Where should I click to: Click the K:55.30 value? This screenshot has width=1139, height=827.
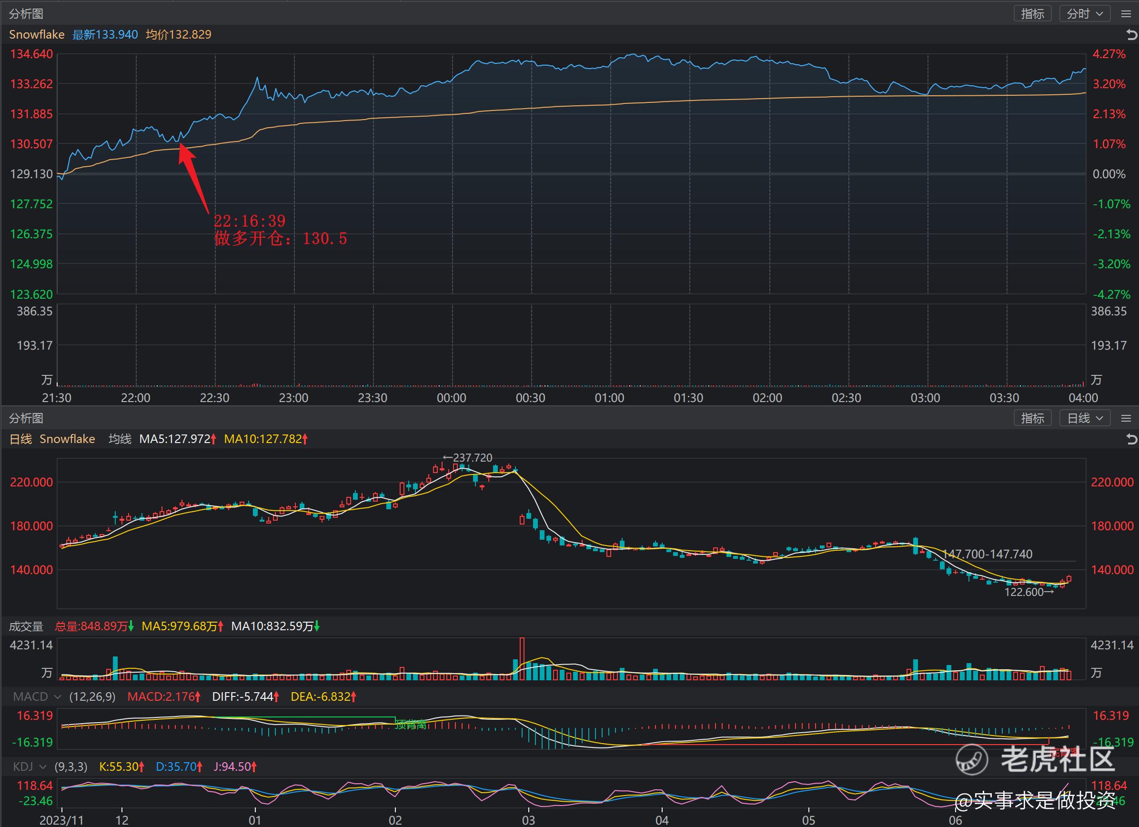coord(122,767)
